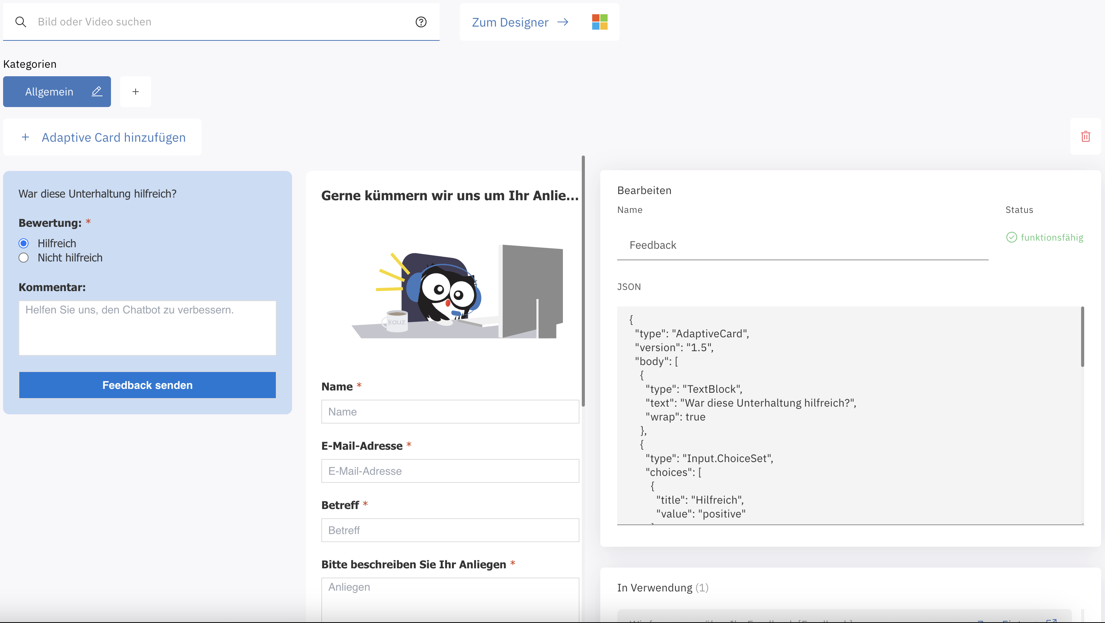This screenshot has height=623, width=1105.
Task: Click the Kommentar text area field
Action: (147, 326)
